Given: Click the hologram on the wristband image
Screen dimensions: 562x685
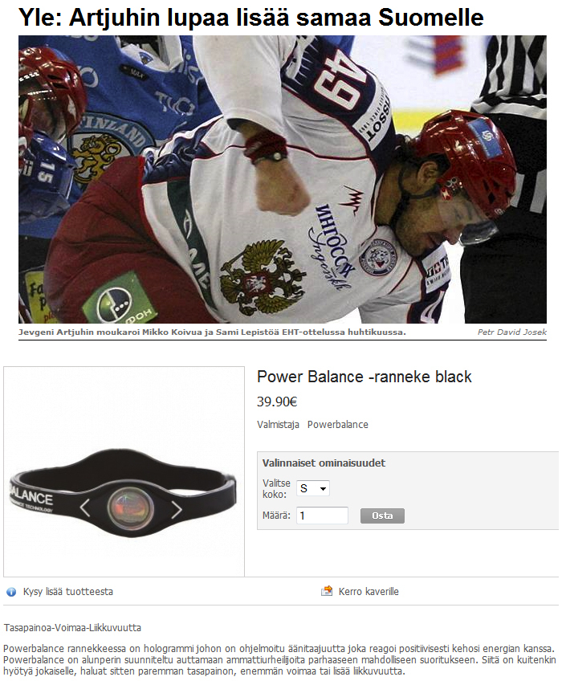Looking at the screenshot, I should (x=131, y=509).
